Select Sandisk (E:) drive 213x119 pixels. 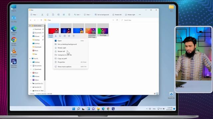point(37,87)
